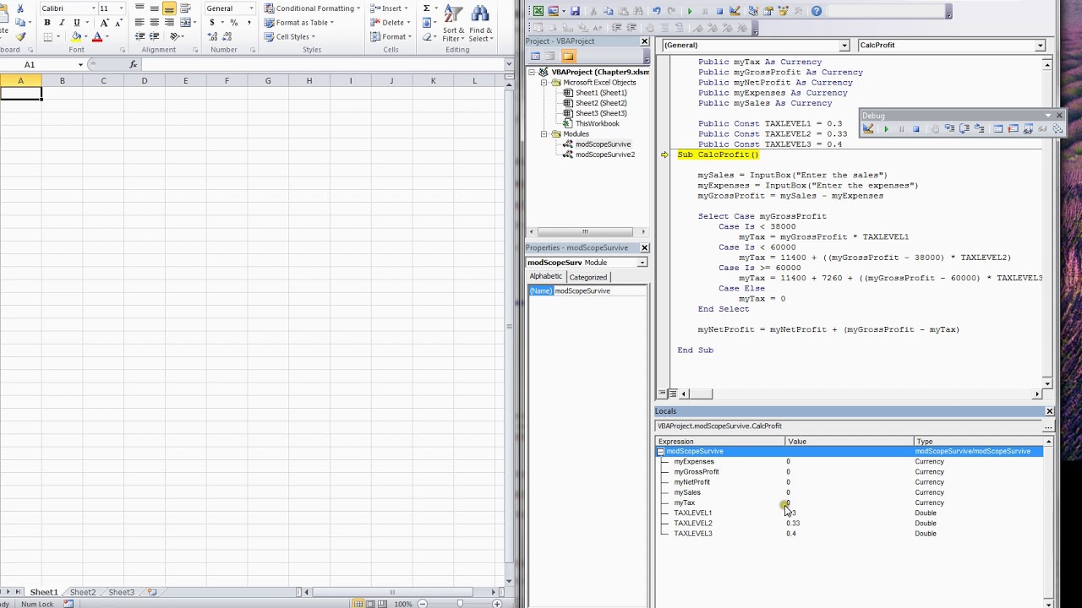1082x608 pixels.
Task: Save the VBA project with the floppy disk icon
Action: pos(575,11)
